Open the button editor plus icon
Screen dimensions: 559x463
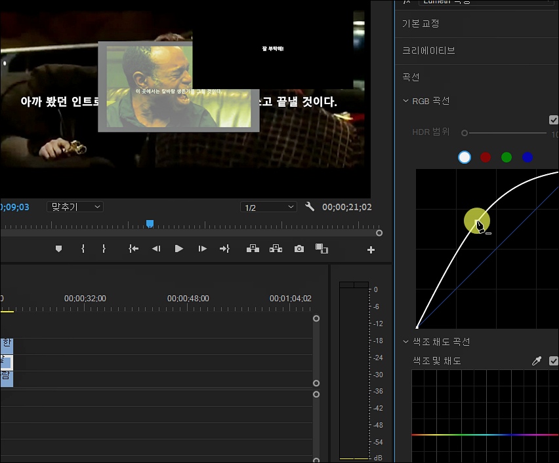tap(371, 250)
